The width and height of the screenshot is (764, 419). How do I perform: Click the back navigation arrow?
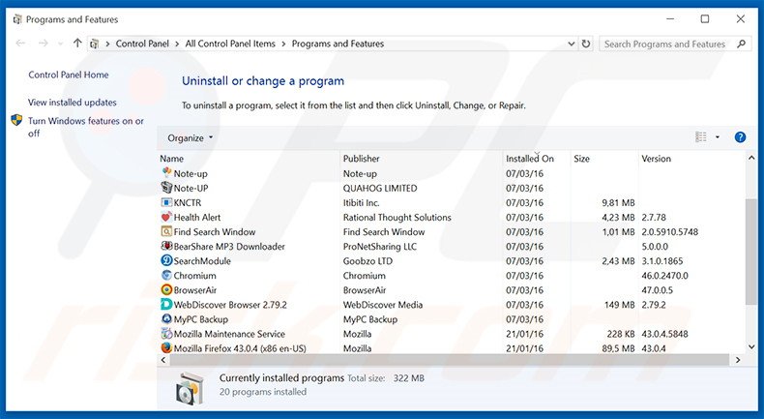(x=20, y=44)
